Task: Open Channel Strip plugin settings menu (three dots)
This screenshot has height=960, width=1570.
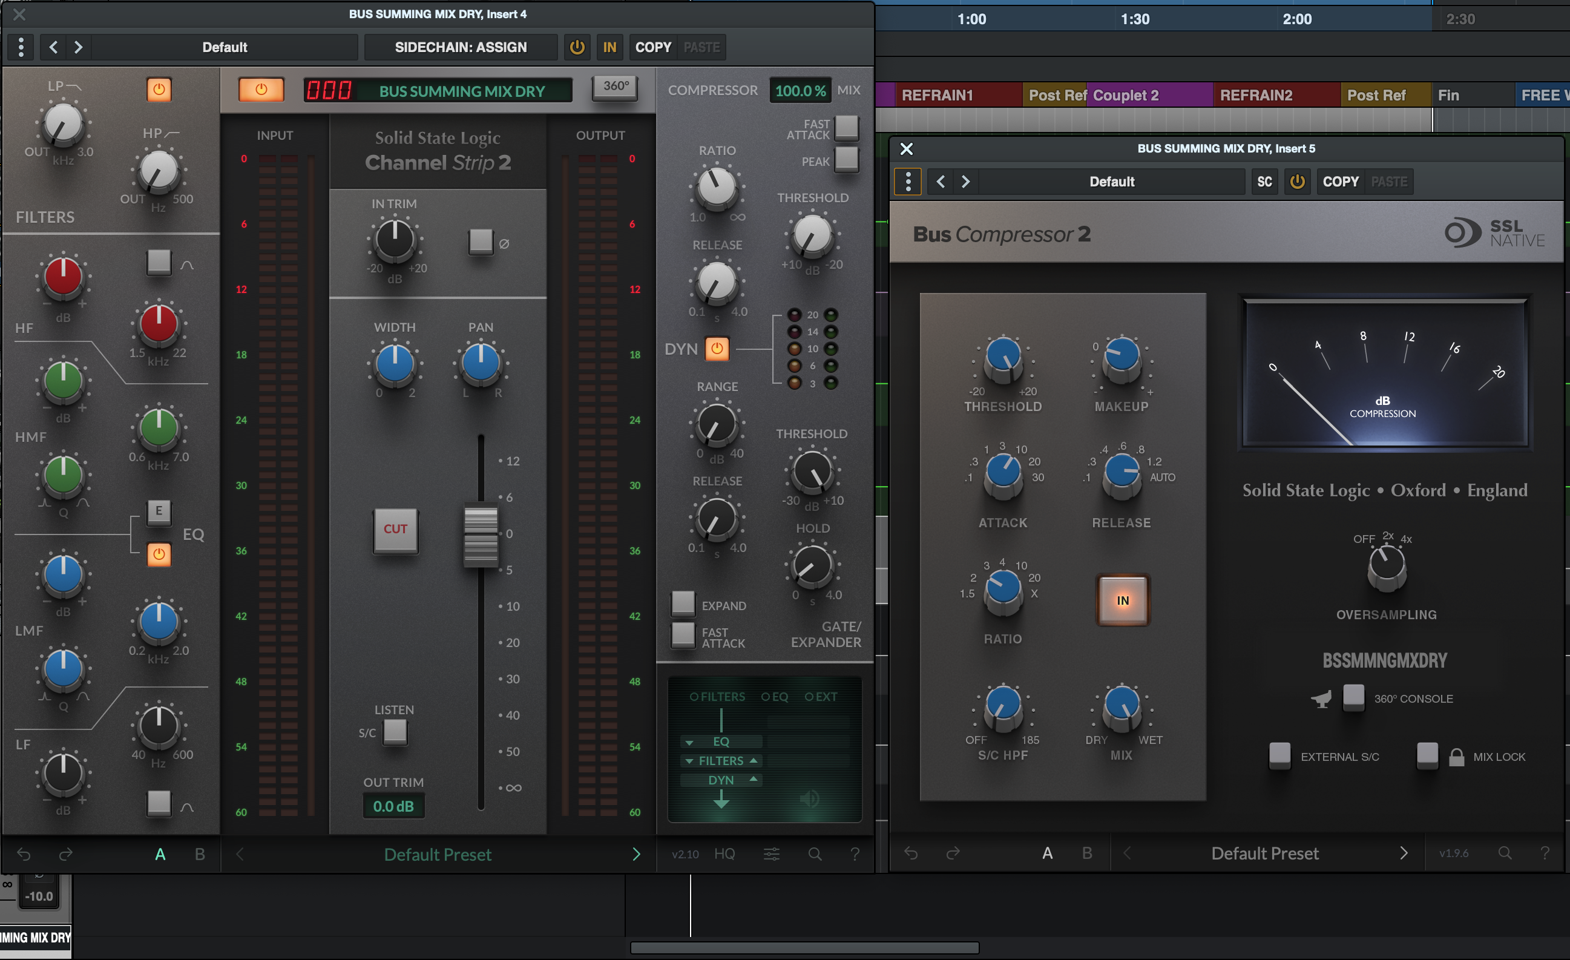Action: [21, 47]
